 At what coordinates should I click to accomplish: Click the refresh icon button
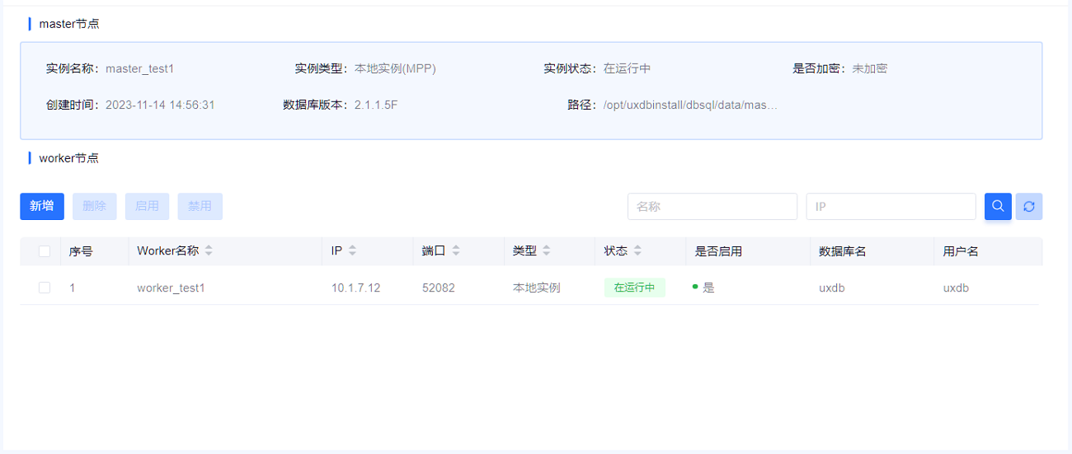pos(1029,206)
